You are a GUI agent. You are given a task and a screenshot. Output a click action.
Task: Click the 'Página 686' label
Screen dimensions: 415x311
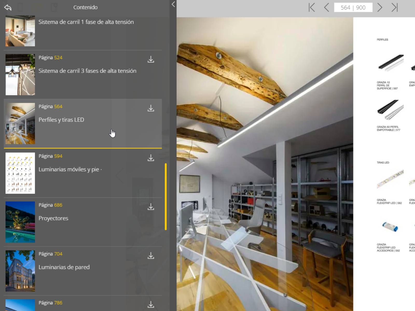click(50, 205)
